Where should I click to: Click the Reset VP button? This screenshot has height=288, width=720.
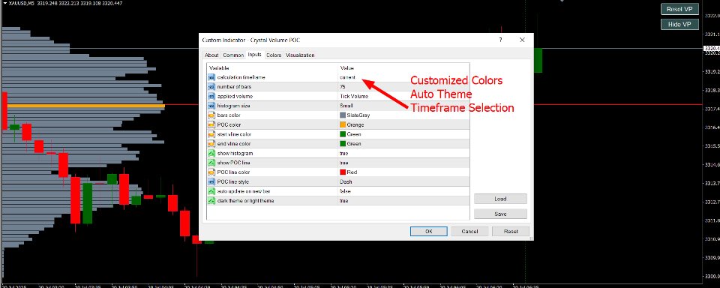coord(679,9)
